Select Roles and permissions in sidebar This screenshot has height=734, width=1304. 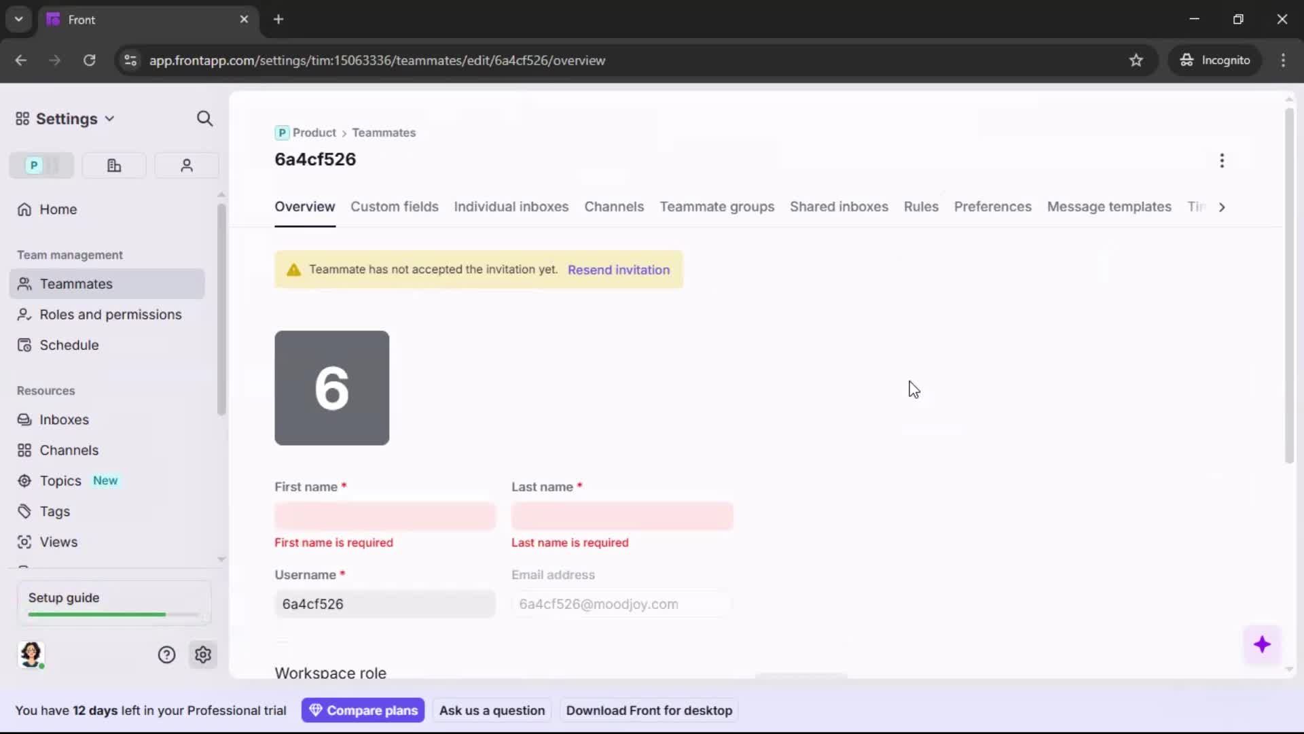[x=110, y=315]
